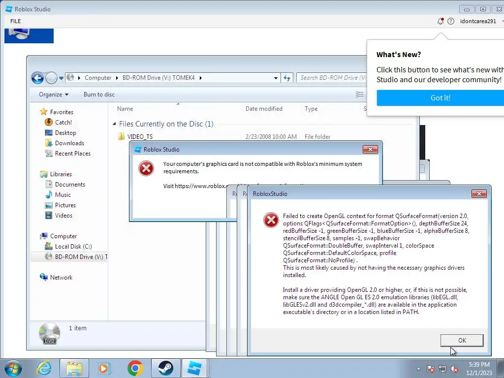This screenshot has height=378, width=504.
Task: Open the Documents library
Action: [70, 185]
